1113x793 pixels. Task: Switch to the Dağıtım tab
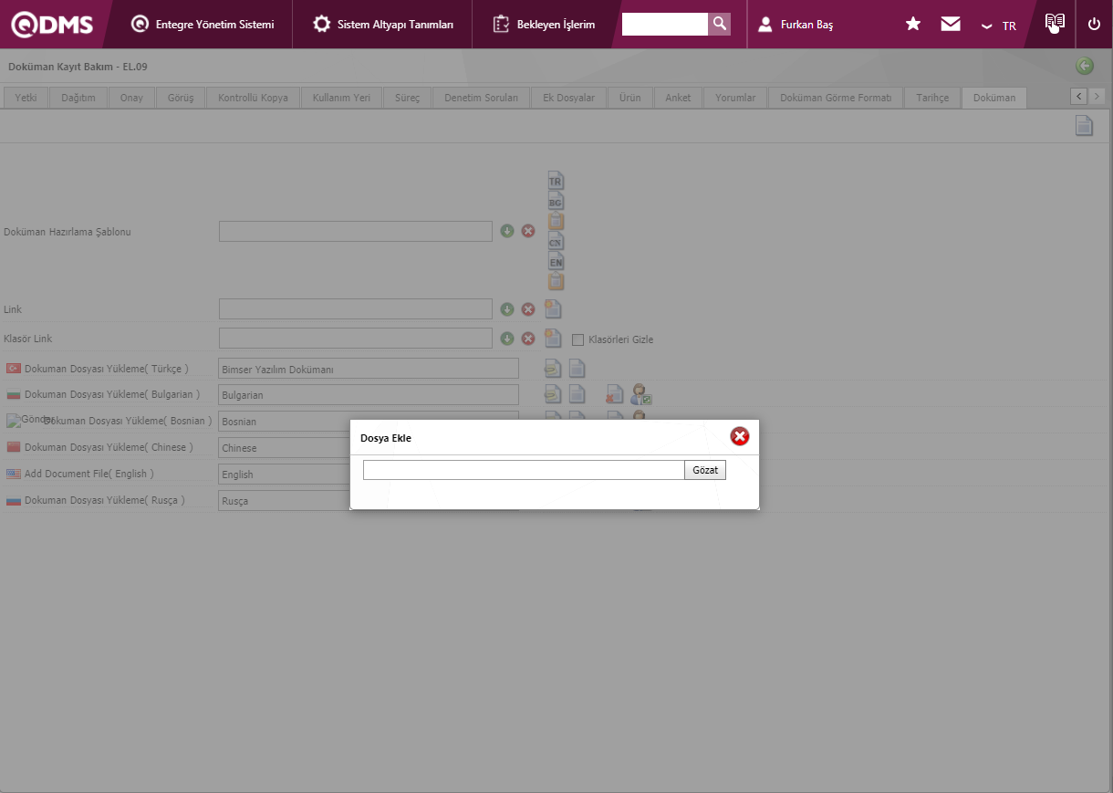78,98
